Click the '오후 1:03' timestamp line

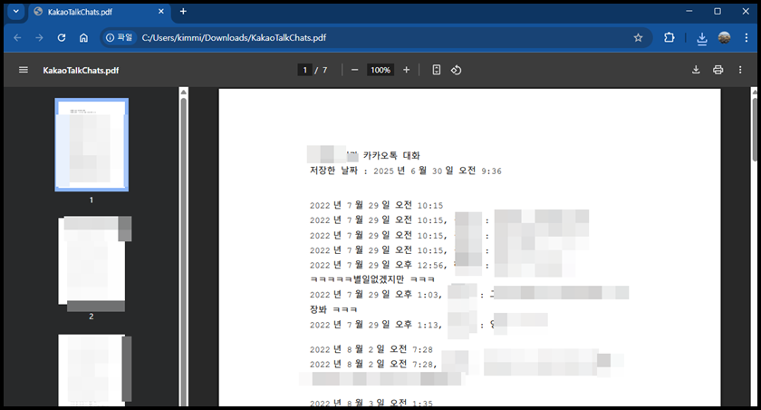click(x=375, y=295)
